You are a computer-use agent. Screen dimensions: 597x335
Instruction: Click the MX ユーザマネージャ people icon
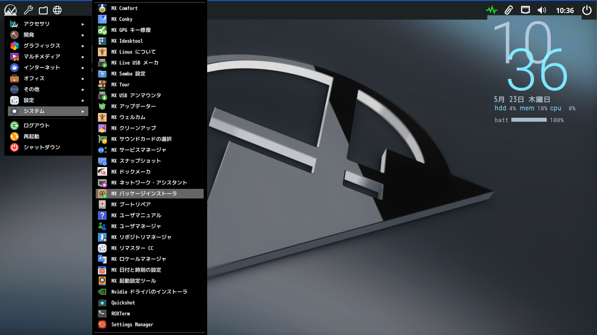[x=102, y=226]
